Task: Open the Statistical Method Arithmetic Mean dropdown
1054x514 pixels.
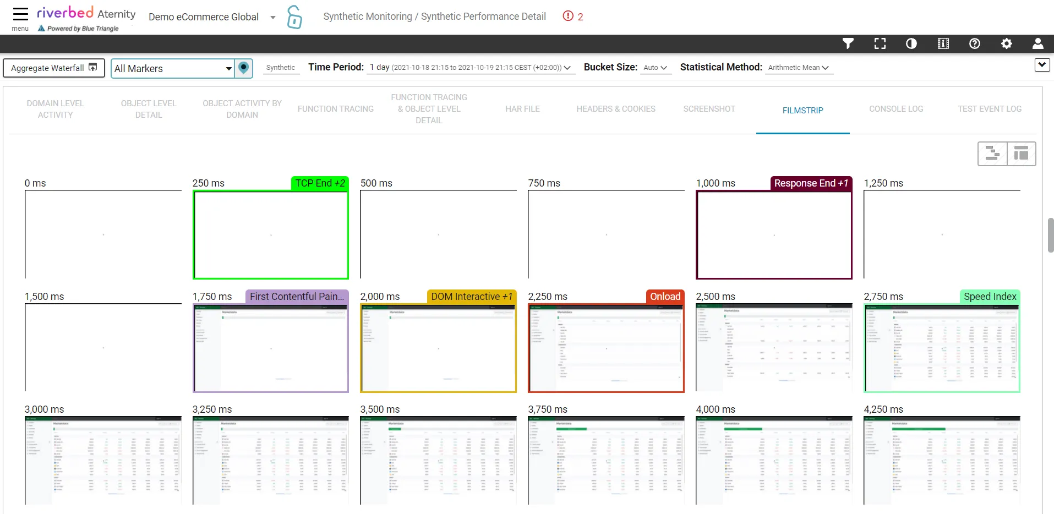Action: [799, 68]
